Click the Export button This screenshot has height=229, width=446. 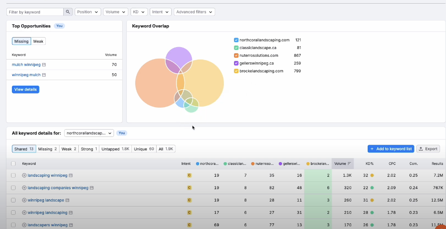(x=428, y=149)
